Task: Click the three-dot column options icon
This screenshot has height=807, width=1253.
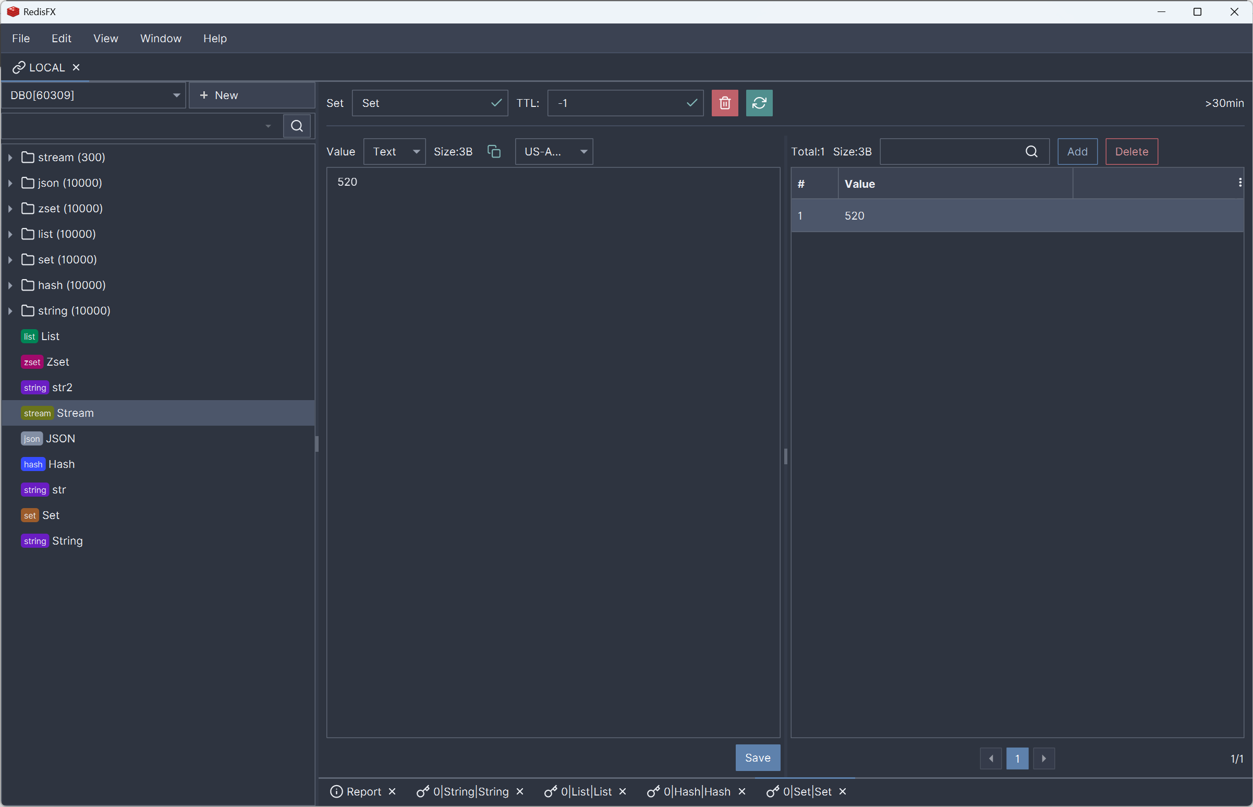Action: click(1239, 183)
